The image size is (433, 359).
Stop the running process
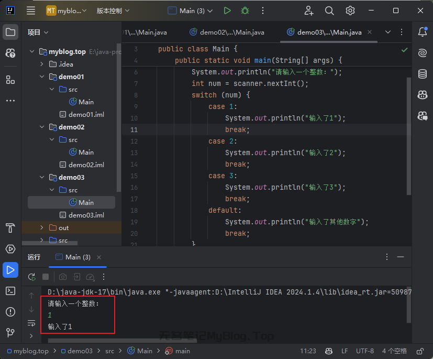46,277
